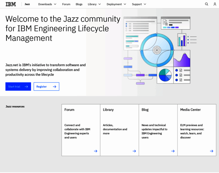Go to Forum in top navigation
Image resolution: width=219 pixels, height=173 pixels.
point(66,4)
